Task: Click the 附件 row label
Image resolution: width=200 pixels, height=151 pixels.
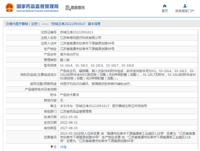Action: click(53, 95)
